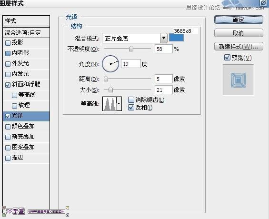The width and height of the screenshot is (269, 219).
Task: Enable the 描边 checkbox
Action: click(8, 158)
